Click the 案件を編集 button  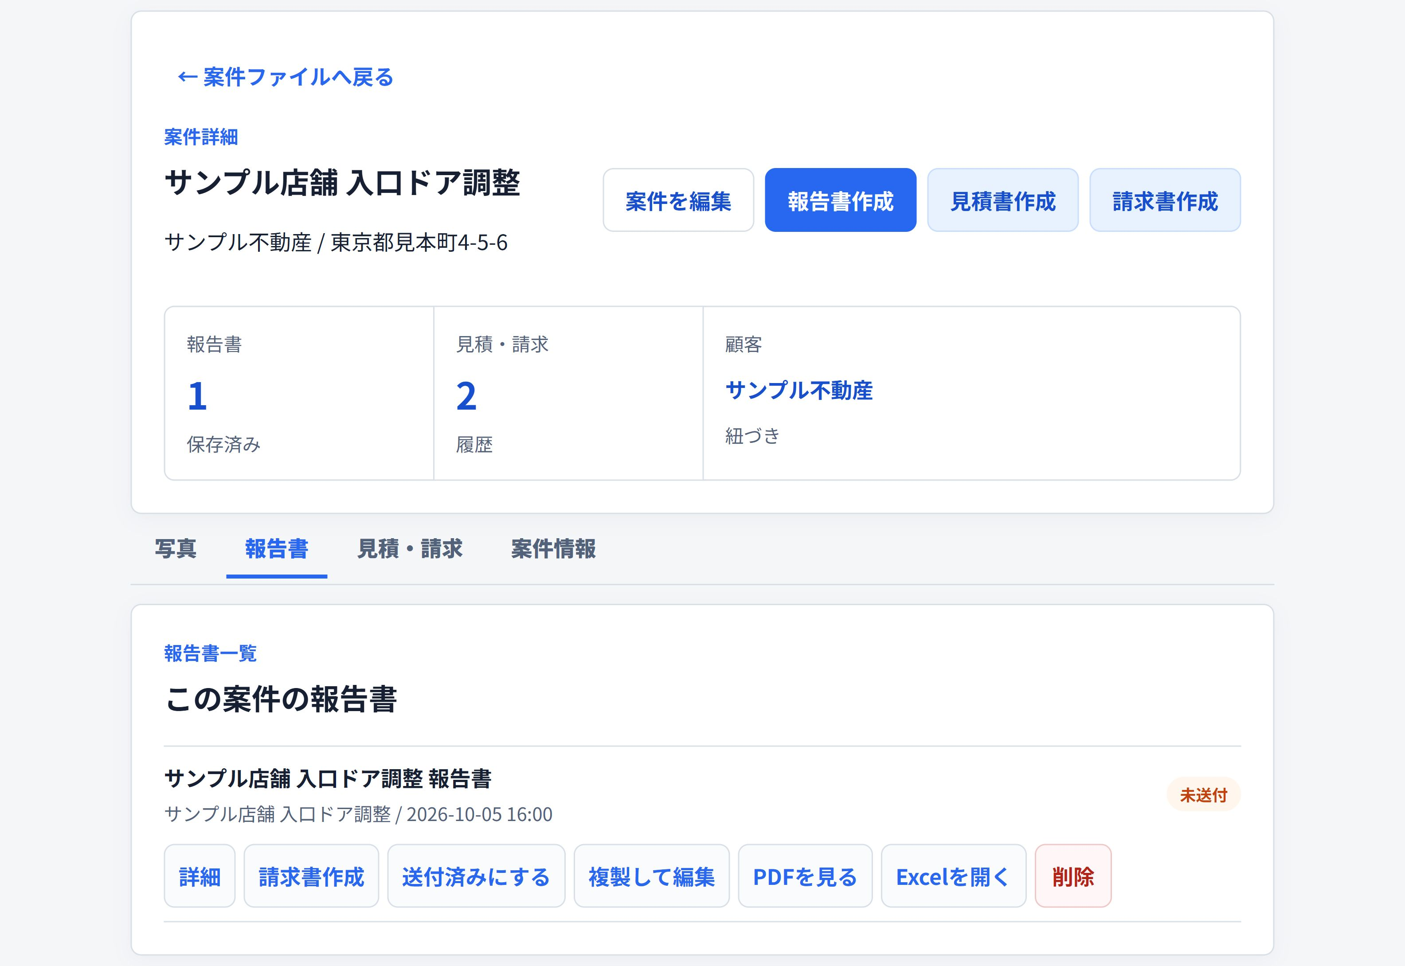click(x=678, y=200)
